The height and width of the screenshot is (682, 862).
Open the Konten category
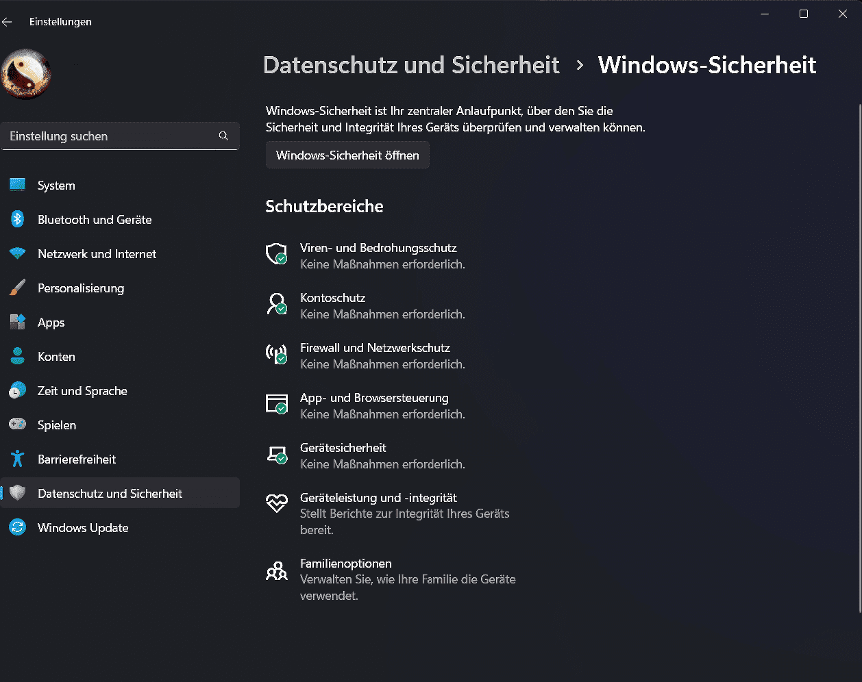(x=56, y=357)
